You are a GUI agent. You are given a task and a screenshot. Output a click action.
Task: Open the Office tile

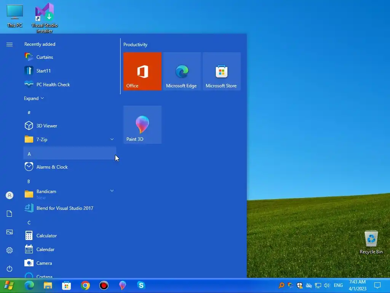pos(142,71)
